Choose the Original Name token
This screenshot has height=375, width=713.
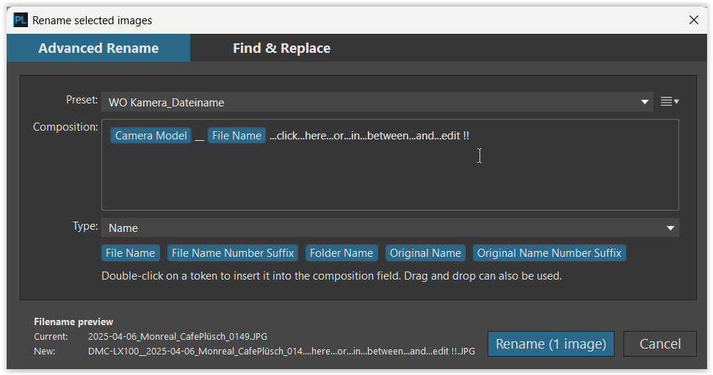[x=425, y=253]
